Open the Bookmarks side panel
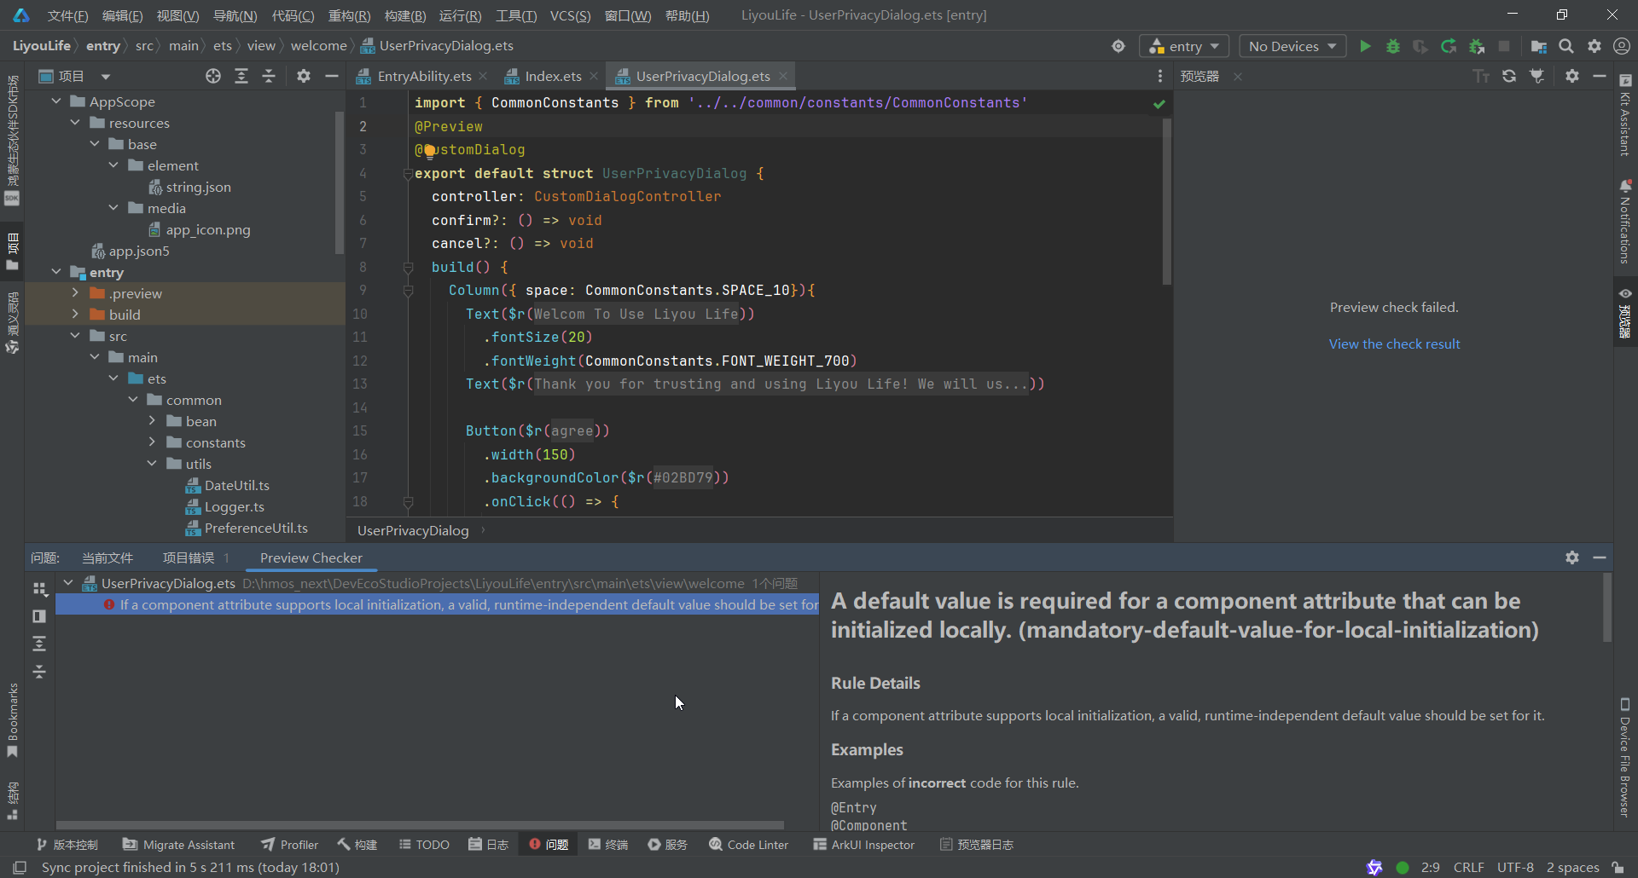The image size is (1638, 878). pos(12,719)
